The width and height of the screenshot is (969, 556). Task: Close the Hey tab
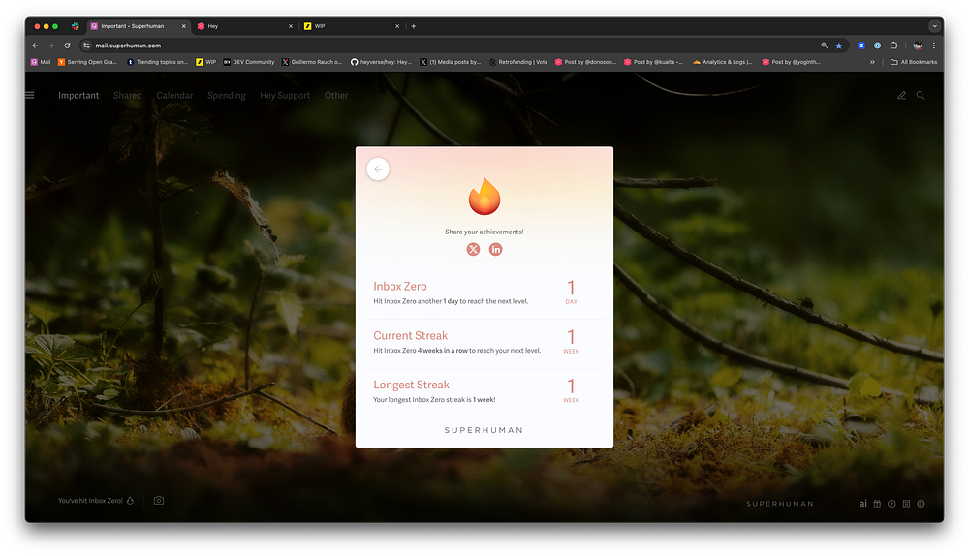[291, 26]
